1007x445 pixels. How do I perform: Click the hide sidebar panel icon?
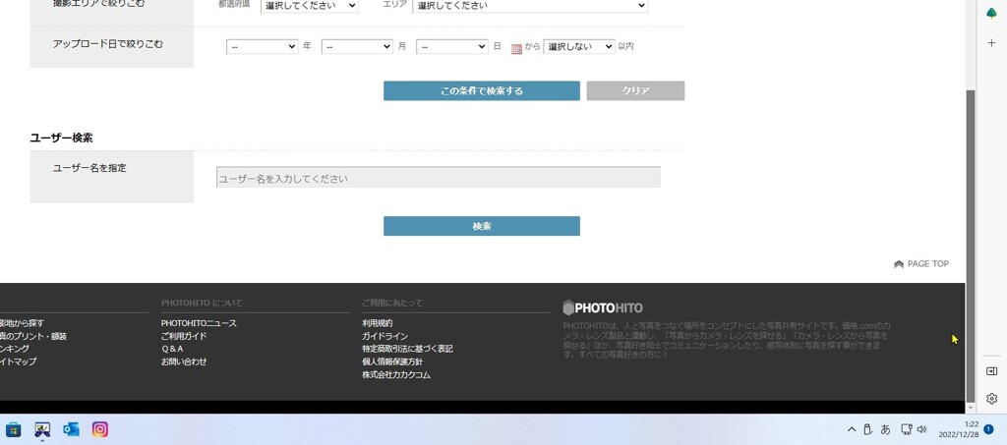pos(991,371)
